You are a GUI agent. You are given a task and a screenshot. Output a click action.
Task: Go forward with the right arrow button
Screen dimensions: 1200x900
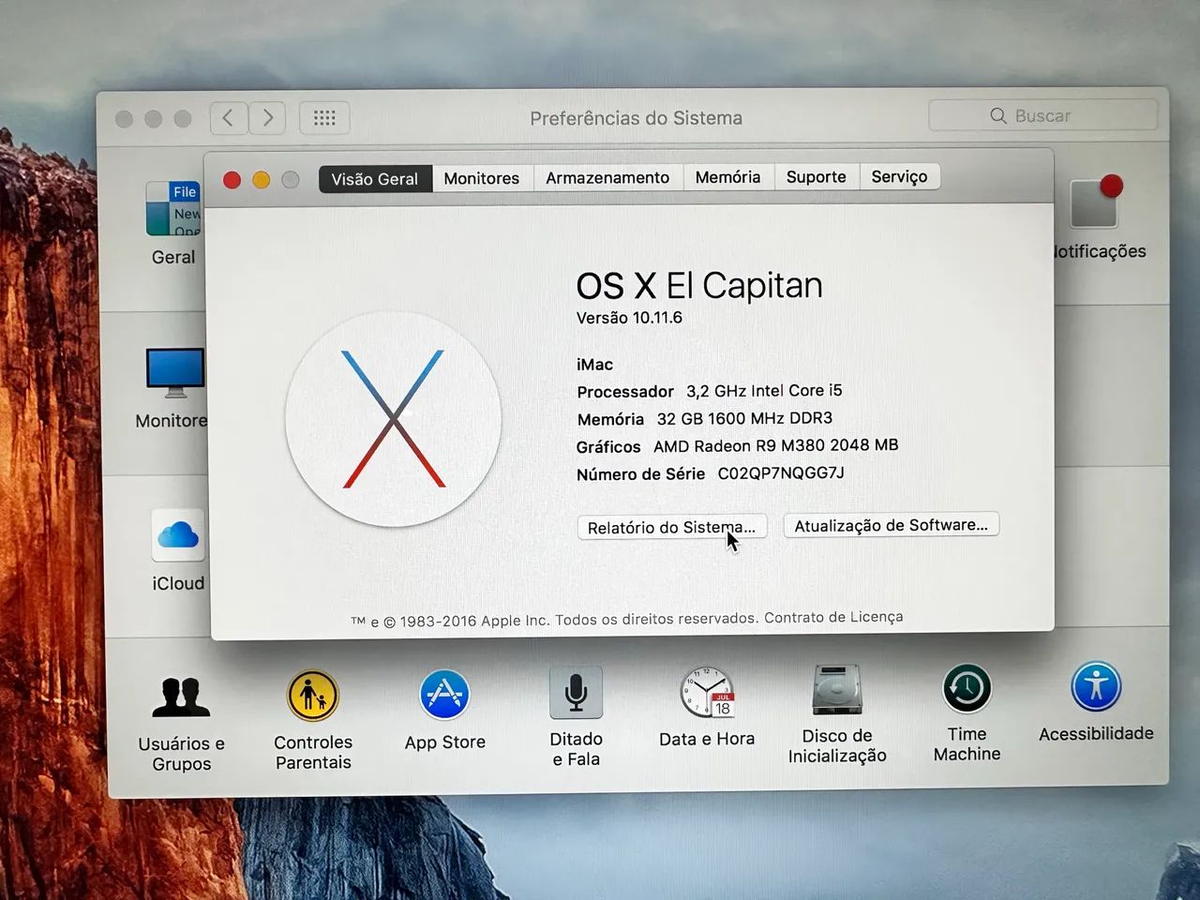(x=267, y=118)
